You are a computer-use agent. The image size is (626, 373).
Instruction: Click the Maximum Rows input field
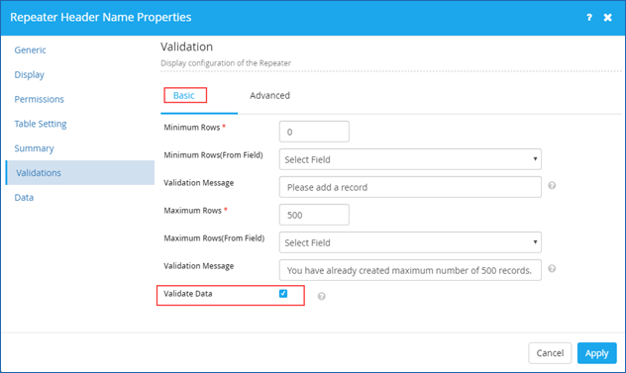pyautogui.click(x=314, y=215)
